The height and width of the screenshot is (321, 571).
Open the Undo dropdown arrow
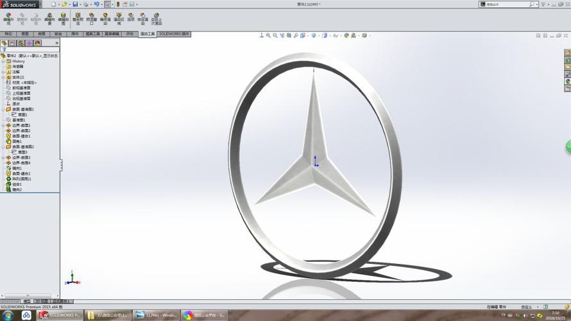101,4
